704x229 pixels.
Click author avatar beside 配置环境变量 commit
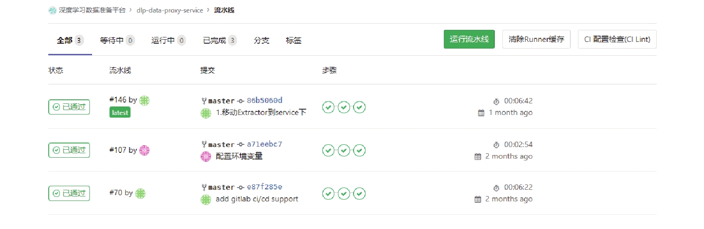coord(206,156)
